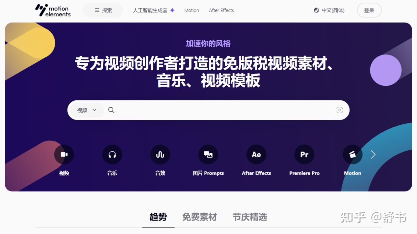Click the 视频 category label
The height and width of the screenshot is (234, 417).
(x=64, y=173)
